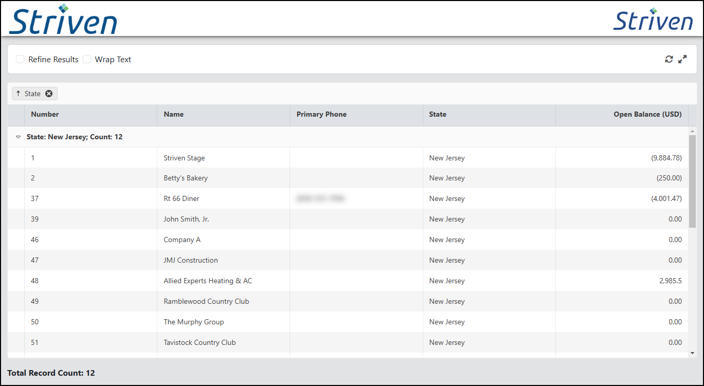Image resolution: width=704 pixels, height=386 pixels.
Task: Click the State: New Jersey; Count: 12 label
Action: point(75,137)
